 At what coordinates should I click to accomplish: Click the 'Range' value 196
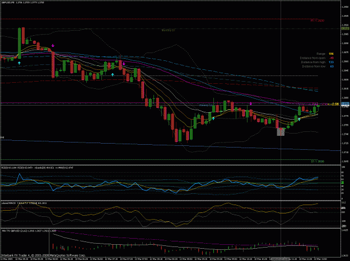331,54
